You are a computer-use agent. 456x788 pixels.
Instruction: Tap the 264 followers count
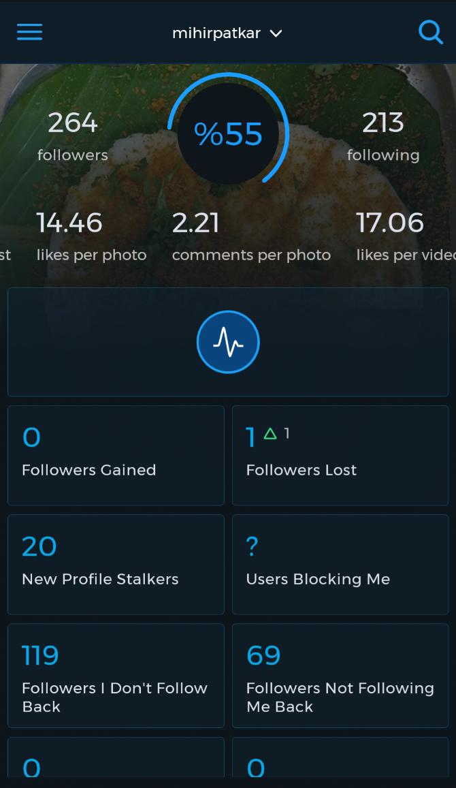click(x=72, y=135)
